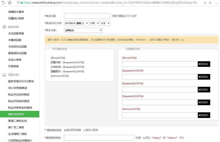Bookmark page with the star icon
220x142 pixels.
click(x=9, y=2)
